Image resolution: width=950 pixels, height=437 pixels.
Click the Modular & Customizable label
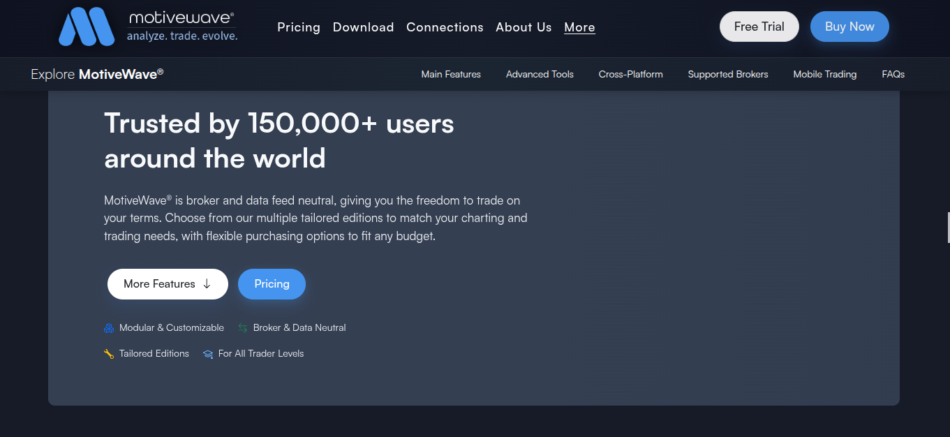(x=172, y=328)
